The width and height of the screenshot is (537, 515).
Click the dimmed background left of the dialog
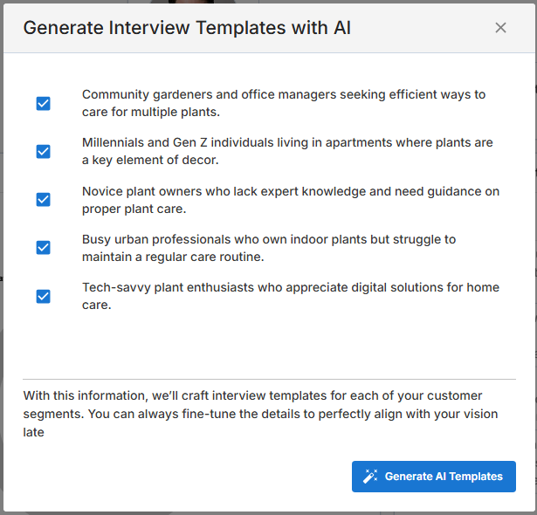pyautogui.click(x=2, y=262)
